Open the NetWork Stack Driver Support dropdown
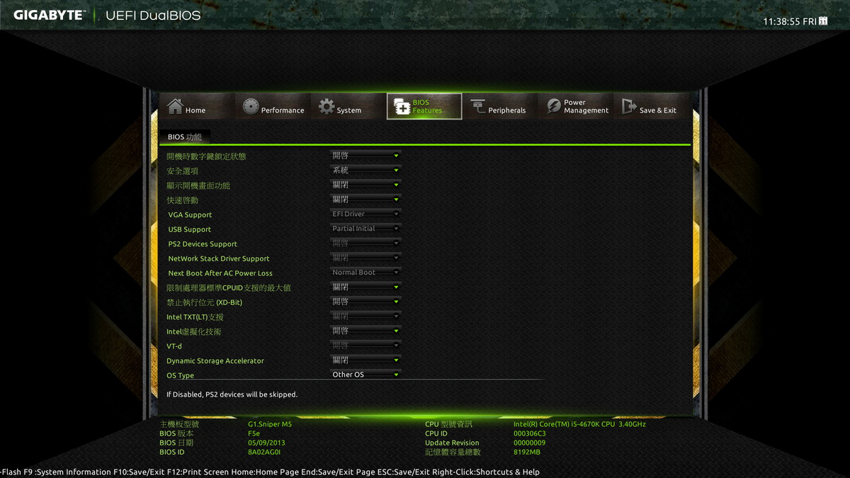 [365, 258]
